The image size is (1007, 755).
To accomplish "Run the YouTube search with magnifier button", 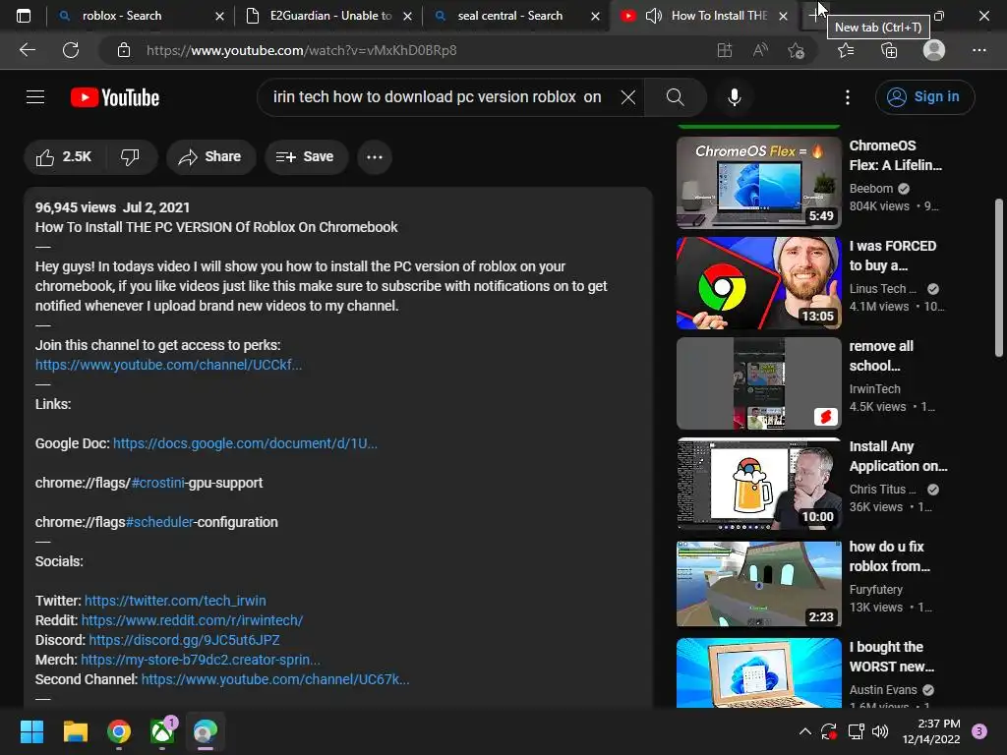I will pyautogui.click(x=675, y=97).
